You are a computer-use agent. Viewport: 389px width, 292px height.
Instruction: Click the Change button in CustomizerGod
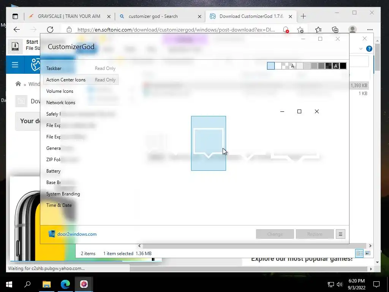tap(275, 234)
